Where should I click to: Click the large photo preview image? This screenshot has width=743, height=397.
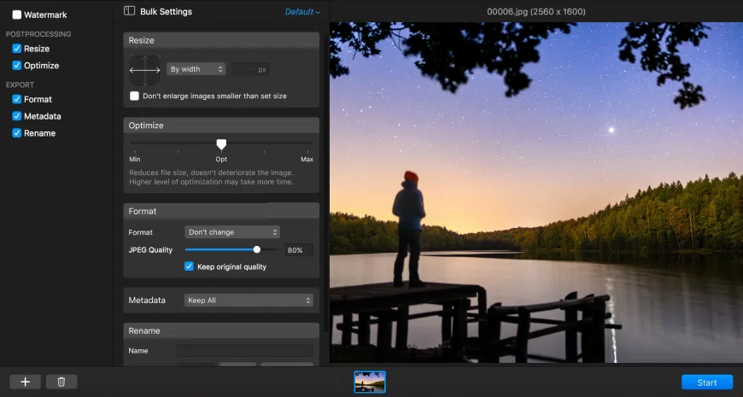tap(536, 192)
